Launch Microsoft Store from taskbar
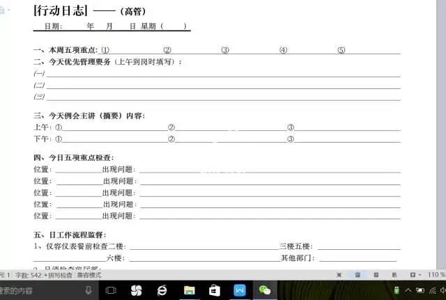This screenshot has height=300, width=446. pos(215,290)
